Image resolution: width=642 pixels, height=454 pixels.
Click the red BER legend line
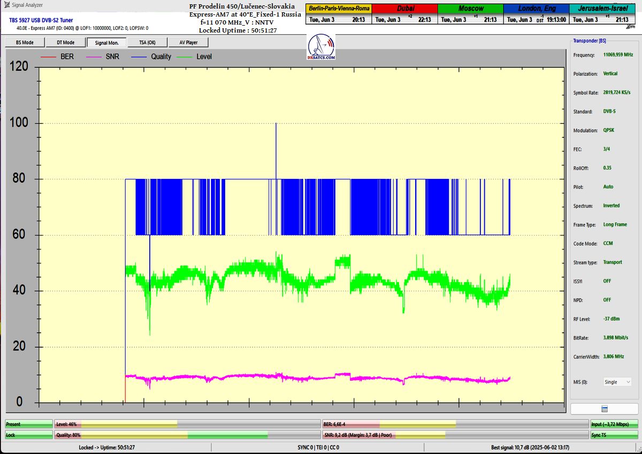tap(48, 56)
